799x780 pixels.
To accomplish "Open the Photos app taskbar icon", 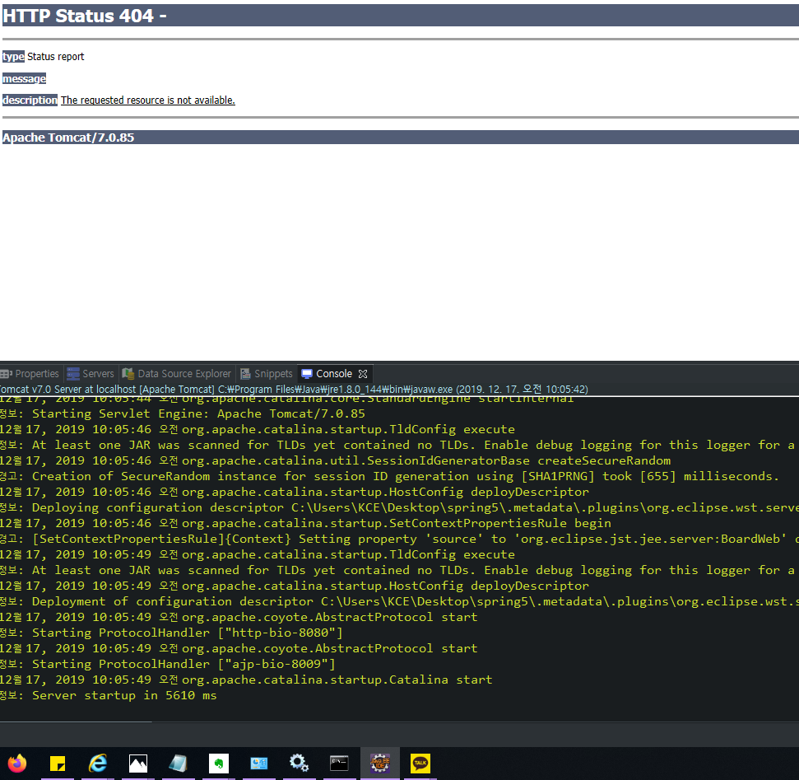I will click(x=138, y=764).
